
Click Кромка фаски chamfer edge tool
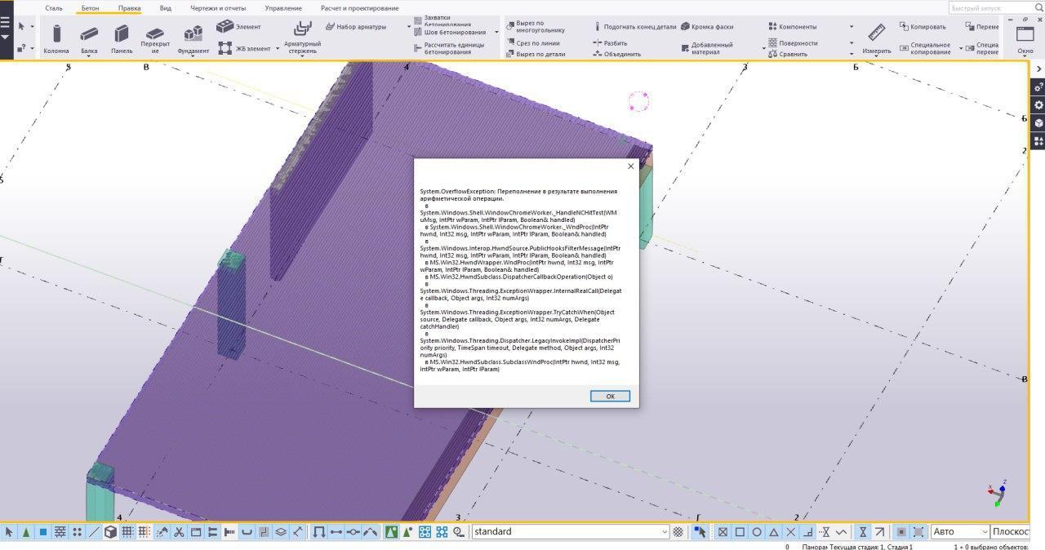point(707,27)
